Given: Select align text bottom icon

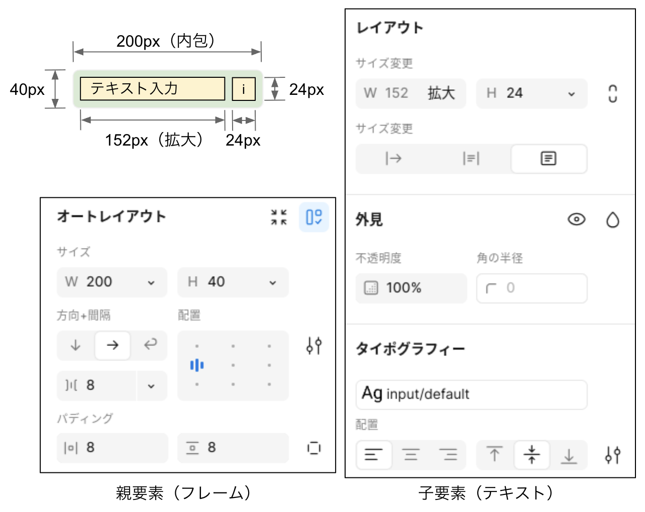Looking at the screenshot, I should [569, 455].
